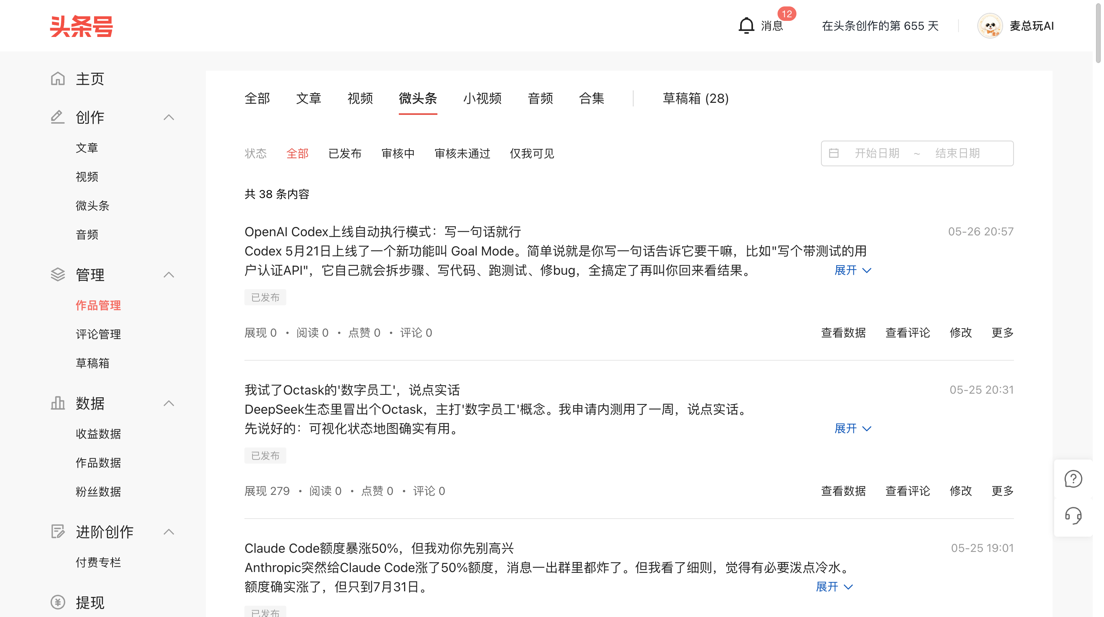Switch to the 音频 content tab
Screen dimensions: 1104x617
(540, 98)
